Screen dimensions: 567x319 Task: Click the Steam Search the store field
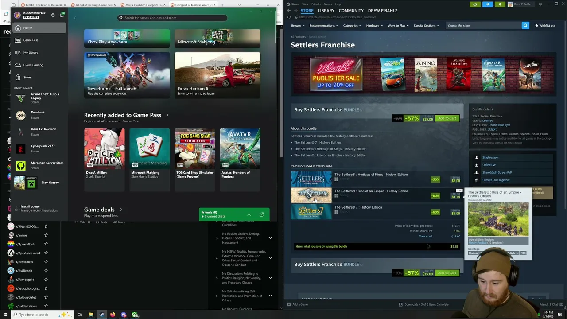tap(483, 26)
